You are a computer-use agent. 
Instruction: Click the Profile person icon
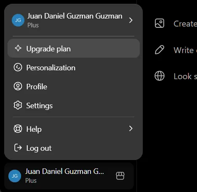18,86
